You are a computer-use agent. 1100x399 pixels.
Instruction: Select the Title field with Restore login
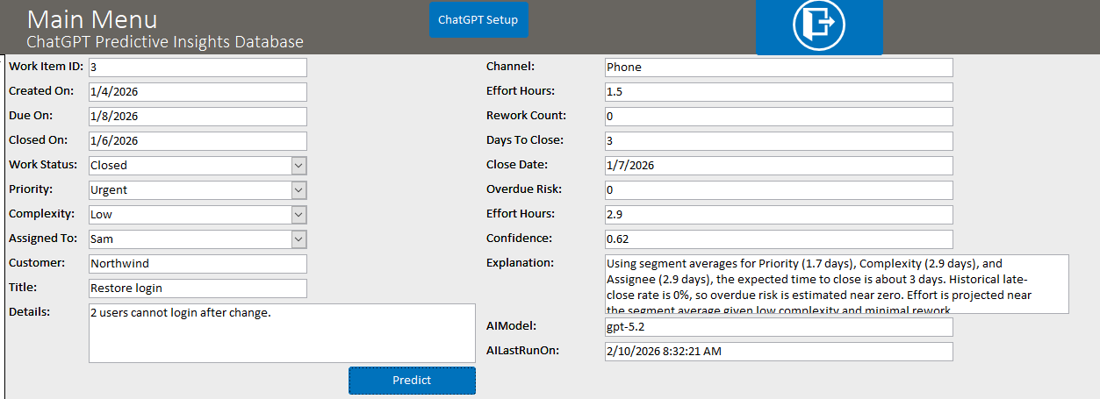pos(198,289)
